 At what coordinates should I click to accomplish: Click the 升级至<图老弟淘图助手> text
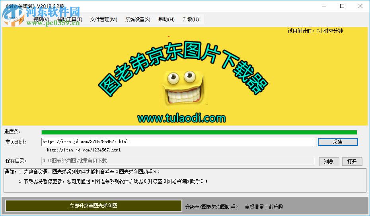(x=212, y=207)
